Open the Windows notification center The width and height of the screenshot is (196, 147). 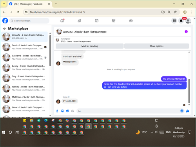[x=190, y=132]
